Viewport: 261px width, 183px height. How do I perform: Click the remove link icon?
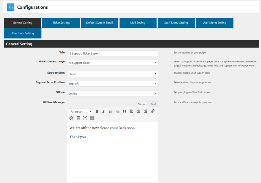(x=71, y=118)
